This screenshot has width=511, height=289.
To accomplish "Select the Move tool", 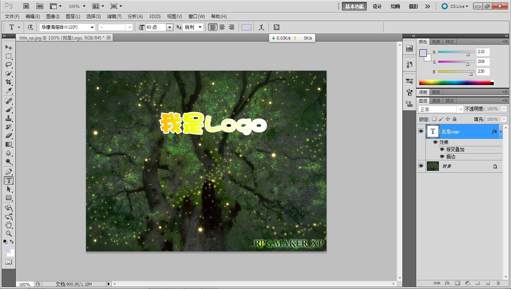I will 9,47.
